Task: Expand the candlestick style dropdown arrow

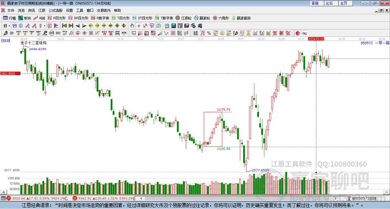Action: [x=45, y=25]
